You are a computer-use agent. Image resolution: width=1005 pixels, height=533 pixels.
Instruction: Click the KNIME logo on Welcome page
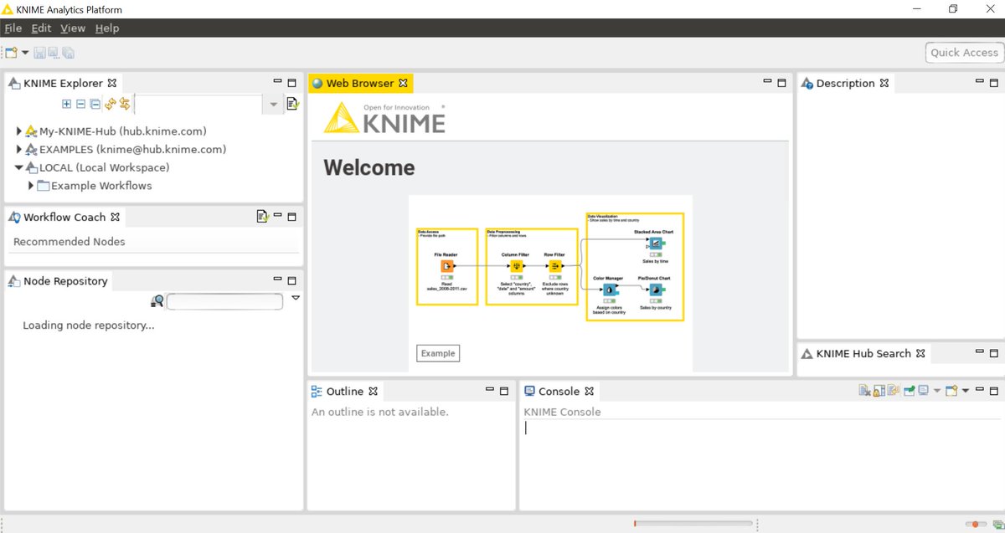tap(385, 119)
